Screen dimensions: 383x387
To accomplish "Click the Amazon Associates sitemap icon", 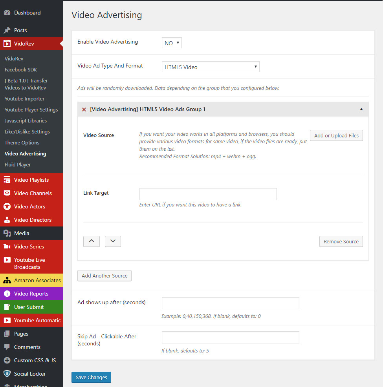I will pyautogui.click(x=7, y=280).
